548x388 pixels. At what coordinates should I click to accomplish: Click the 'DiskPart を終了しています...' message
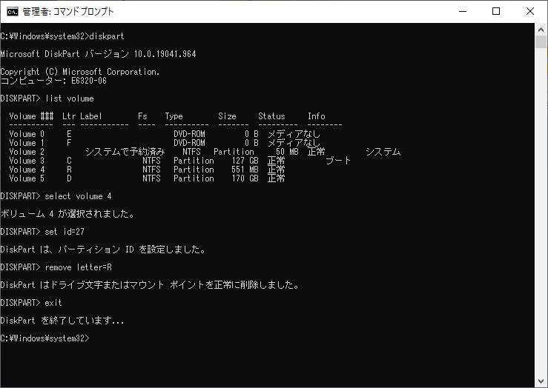click(x=62, y=321)
